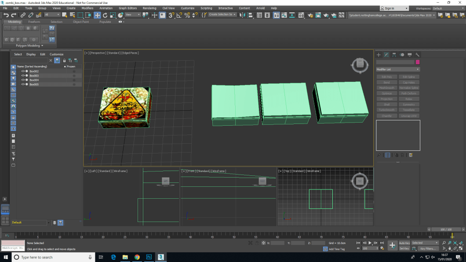466x262 pixels.
Task: Click the Edit Poly modifier button
Action: (387, 77)
